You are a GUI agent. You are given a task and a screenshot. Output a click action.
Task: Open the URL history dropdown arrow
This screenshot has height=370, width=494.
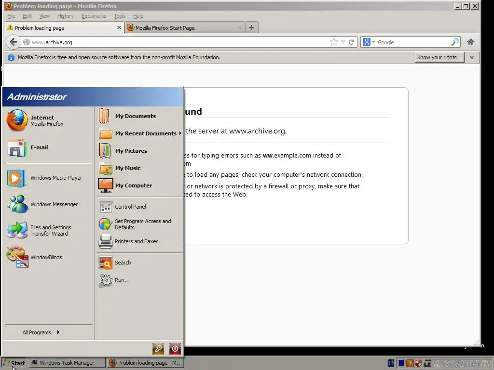[x=343, y=42]
